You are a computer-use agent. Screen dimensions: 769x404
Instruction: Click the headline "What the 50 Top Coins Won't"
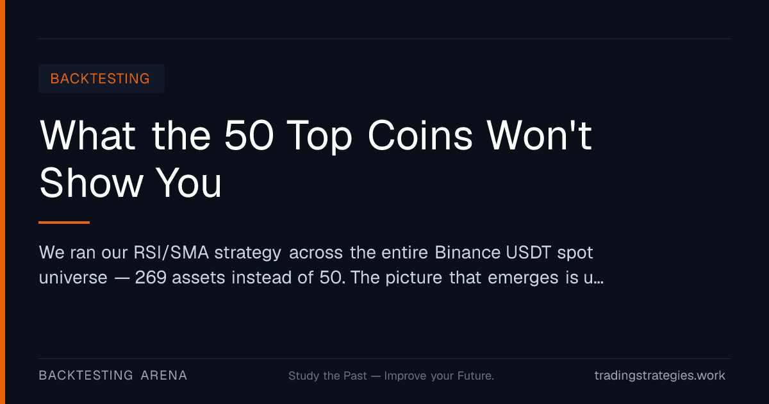[x=315, y=136]
